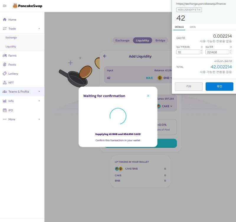Screen dimensions: 236x222
Task: Click the Trade swap arrows icon
Action: click(x=5, y=28)
